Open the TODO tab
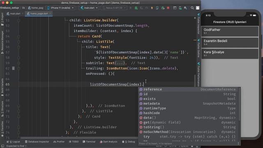 point(74,142)
